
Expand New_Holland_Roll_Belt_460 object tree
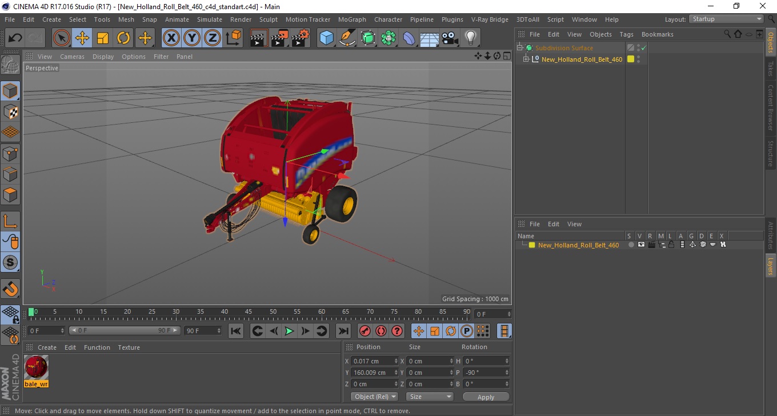[527, 59]
